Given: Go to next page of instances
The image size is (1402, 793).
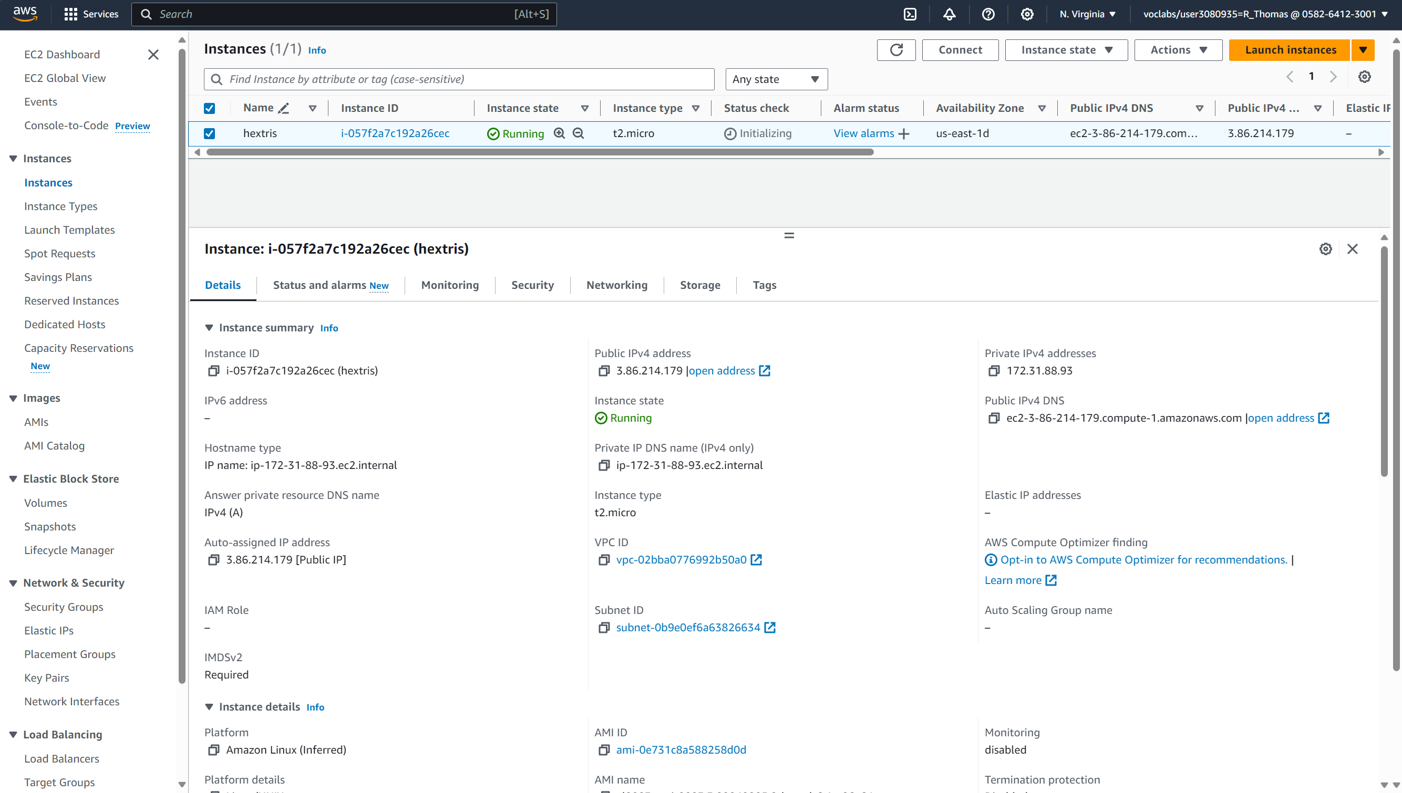Looking at the screenshot, I should tap(1333, 77).
